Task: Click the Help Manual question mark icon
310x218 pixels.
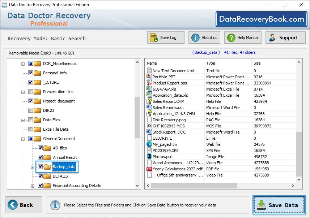Action: tap(231, 37)
